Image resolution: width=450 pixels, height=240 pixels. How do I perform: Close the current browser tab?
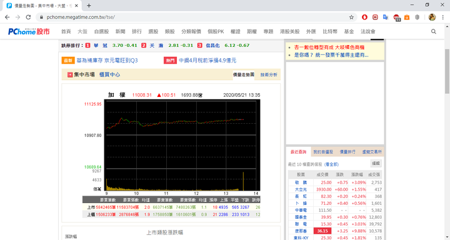coord(77,6)
